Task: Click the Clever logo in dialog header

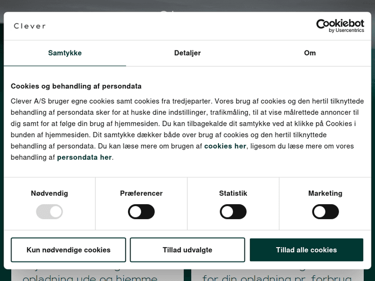Action: 30,26
